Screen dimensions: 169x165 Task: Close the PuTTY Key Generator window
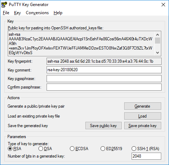(163, 5)
